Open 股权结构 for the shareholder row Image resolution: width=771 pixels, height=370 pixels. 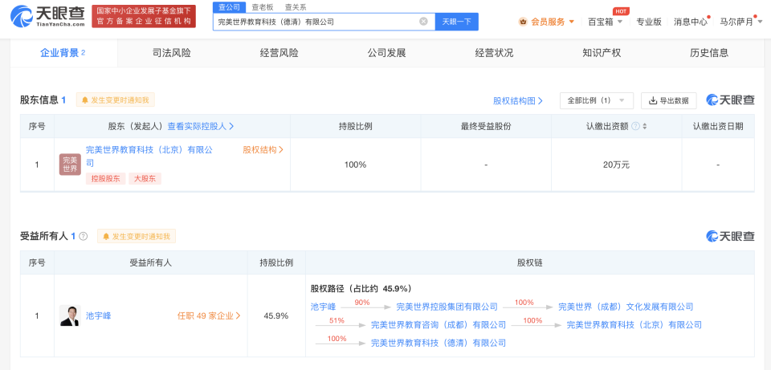pos(263,150)
